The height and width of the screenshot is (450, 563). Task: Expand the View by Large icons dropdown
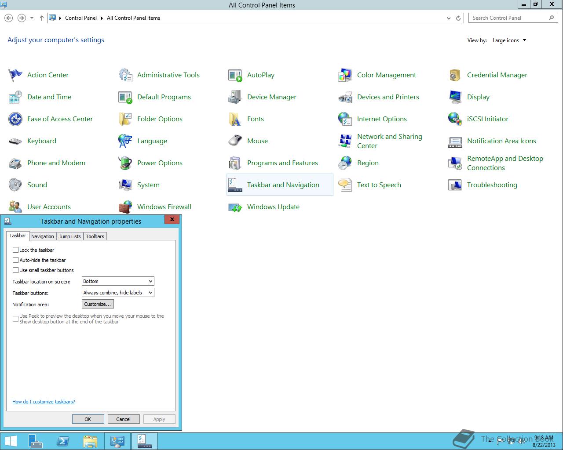point(509,40)
